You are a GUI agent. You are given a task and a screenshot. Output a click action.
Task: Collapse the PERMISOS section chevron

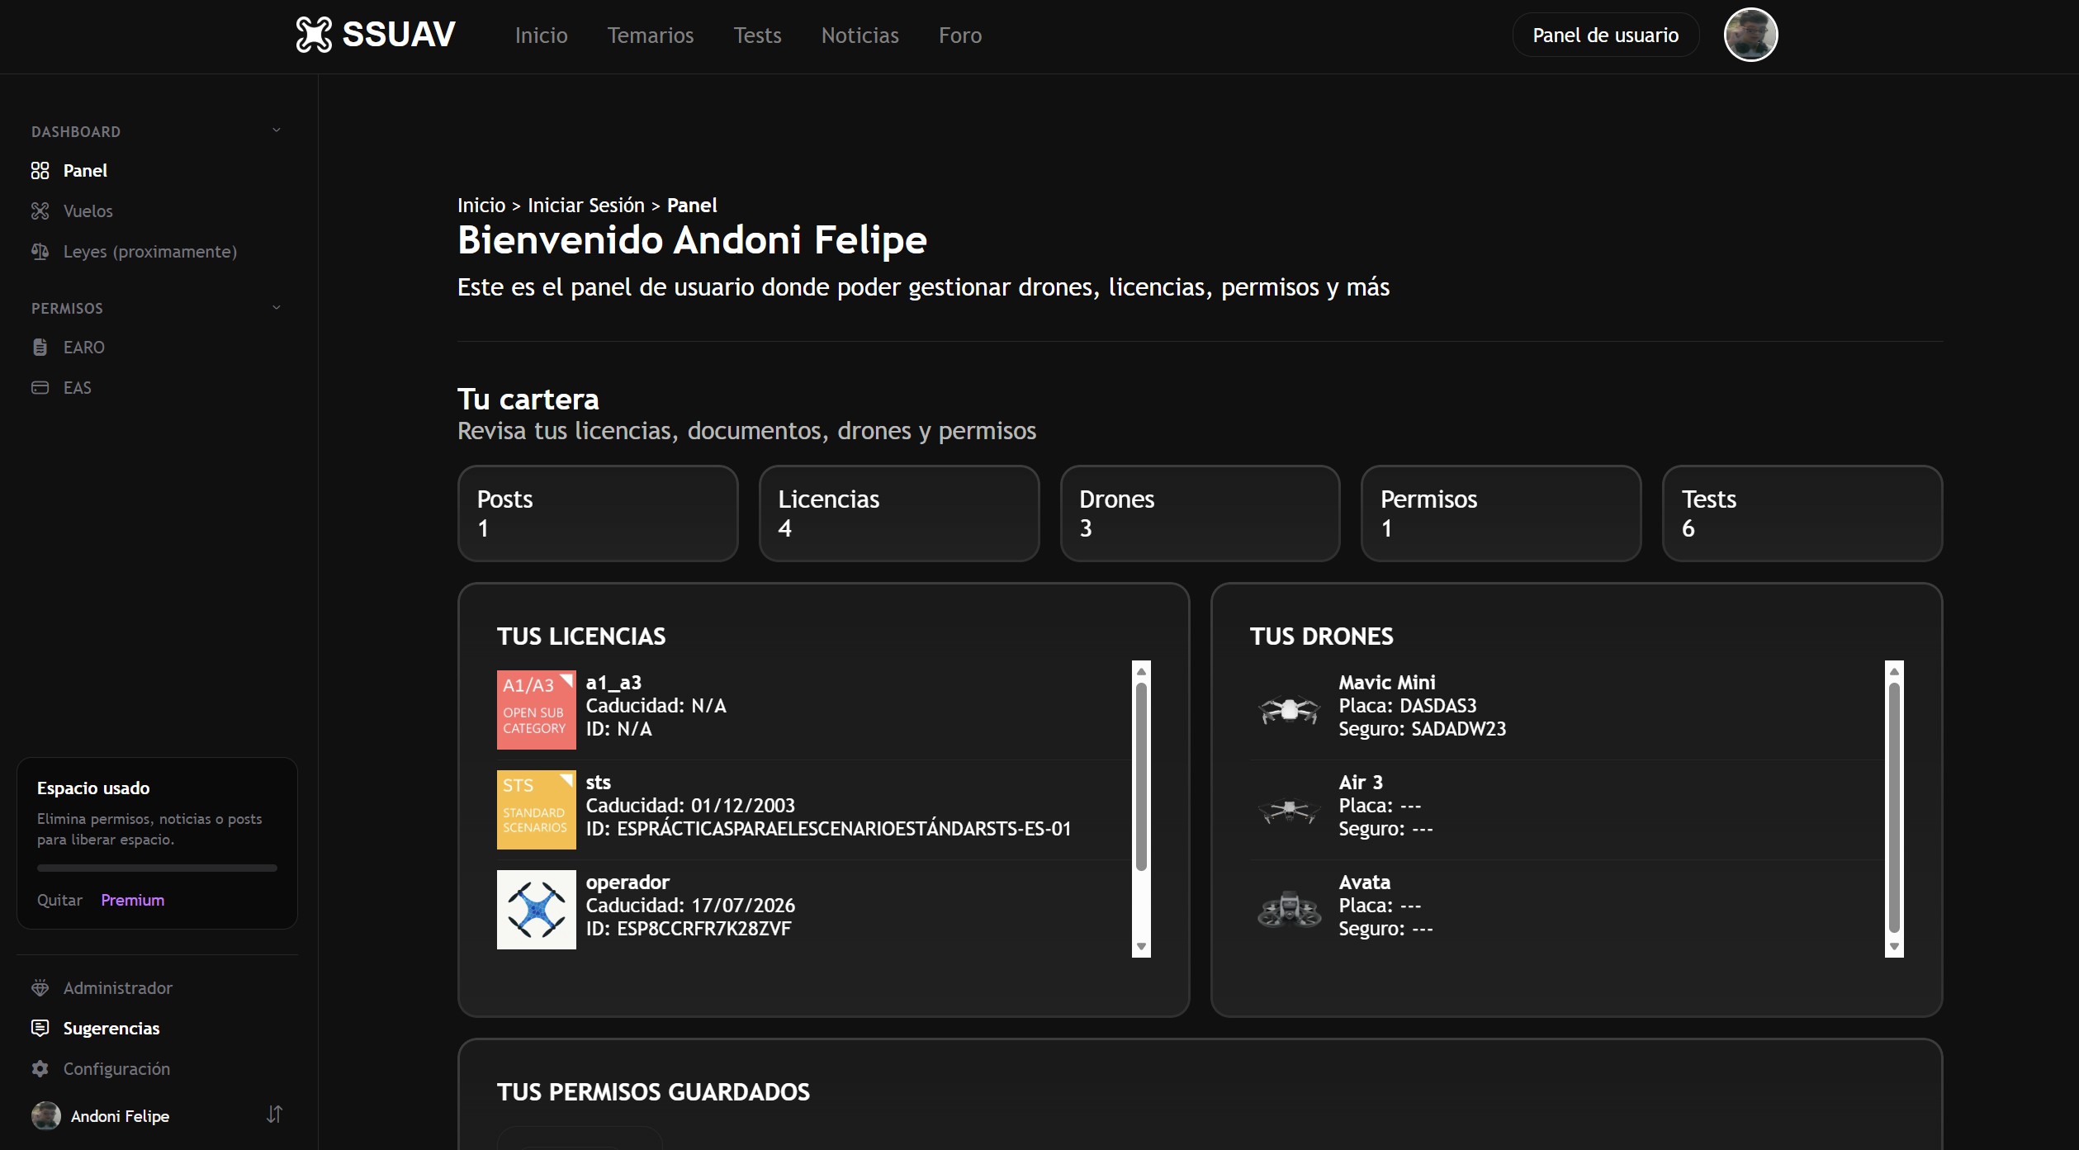tap(277, 308)
